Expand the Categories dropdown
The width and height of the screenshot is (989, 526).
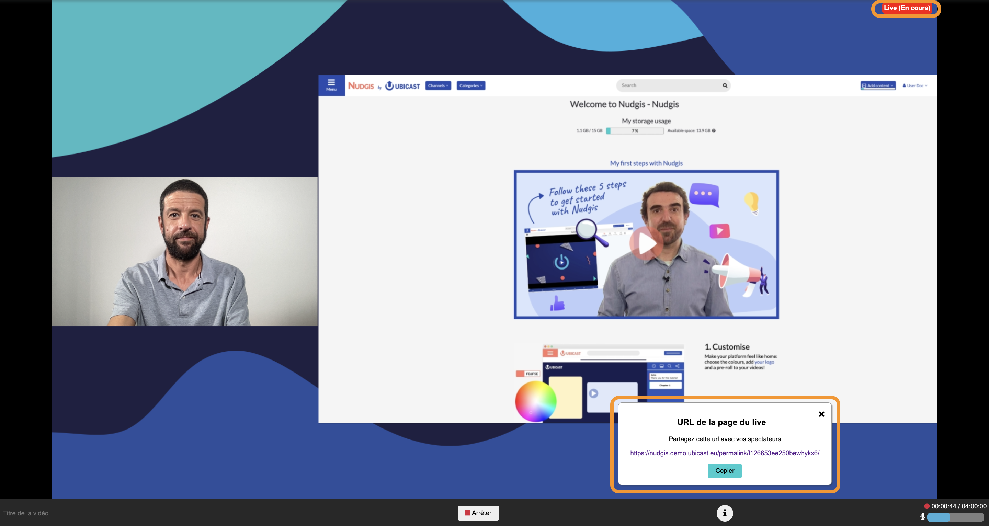[x=471, y=85]
